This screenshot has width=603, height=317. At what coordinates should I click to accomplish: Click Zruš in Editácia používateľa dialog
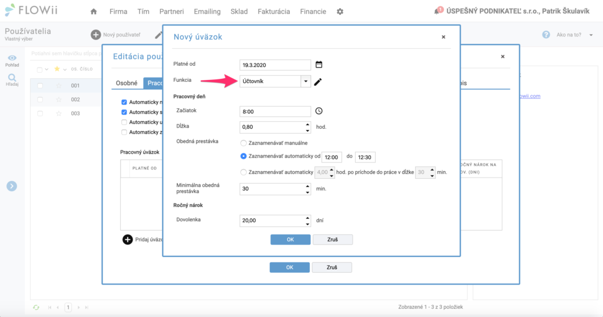(x=332, y=268)
